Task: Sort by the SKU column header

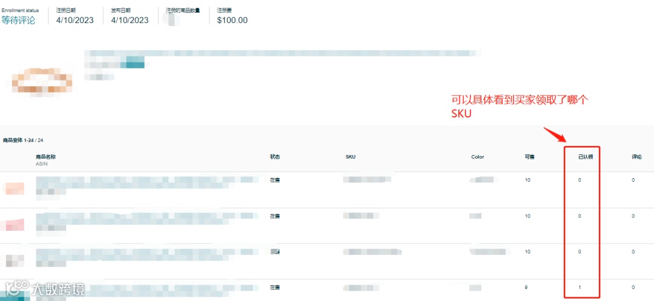Action: pos(351,157)
